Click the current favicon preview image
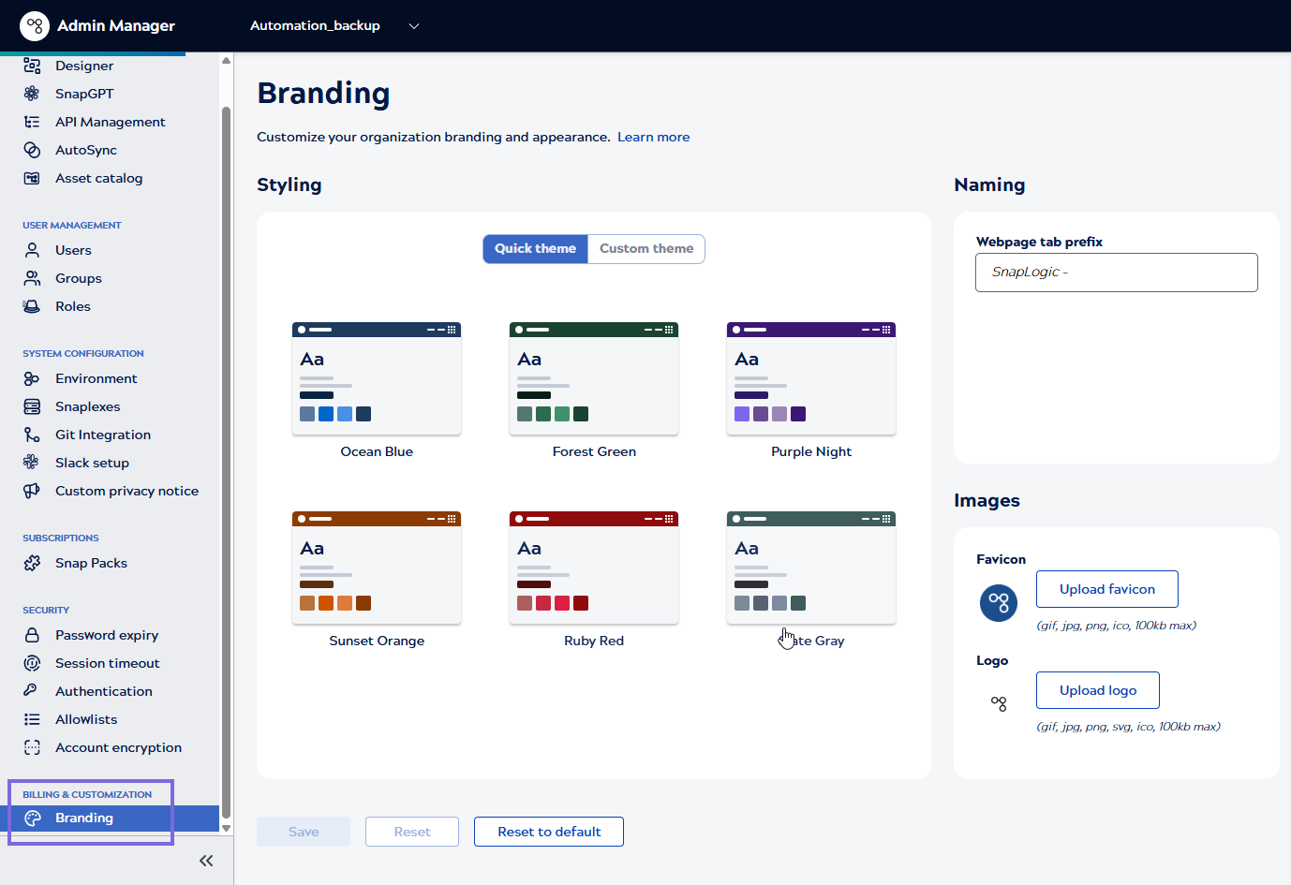The height and width of the screenshot is (885, 1291). pyautogui.click(x=999, y=602)
